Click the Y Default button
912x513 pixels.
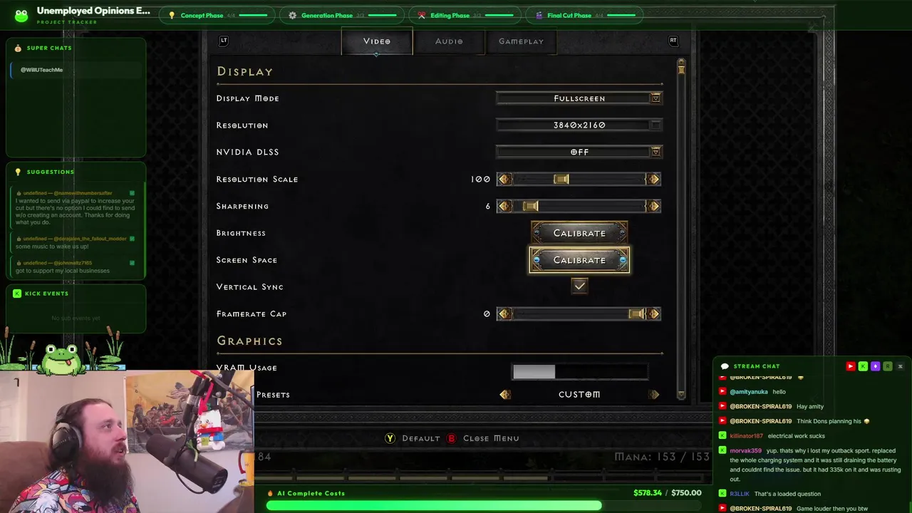click(x=413, y=438)
